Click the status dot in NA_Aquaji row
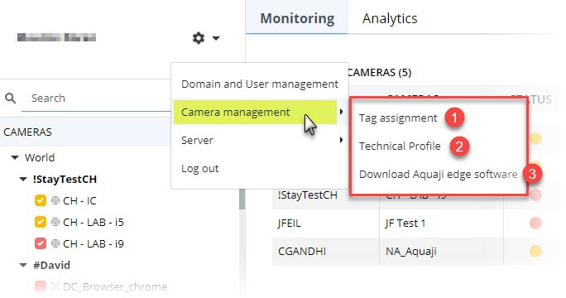 click(535, 251)
